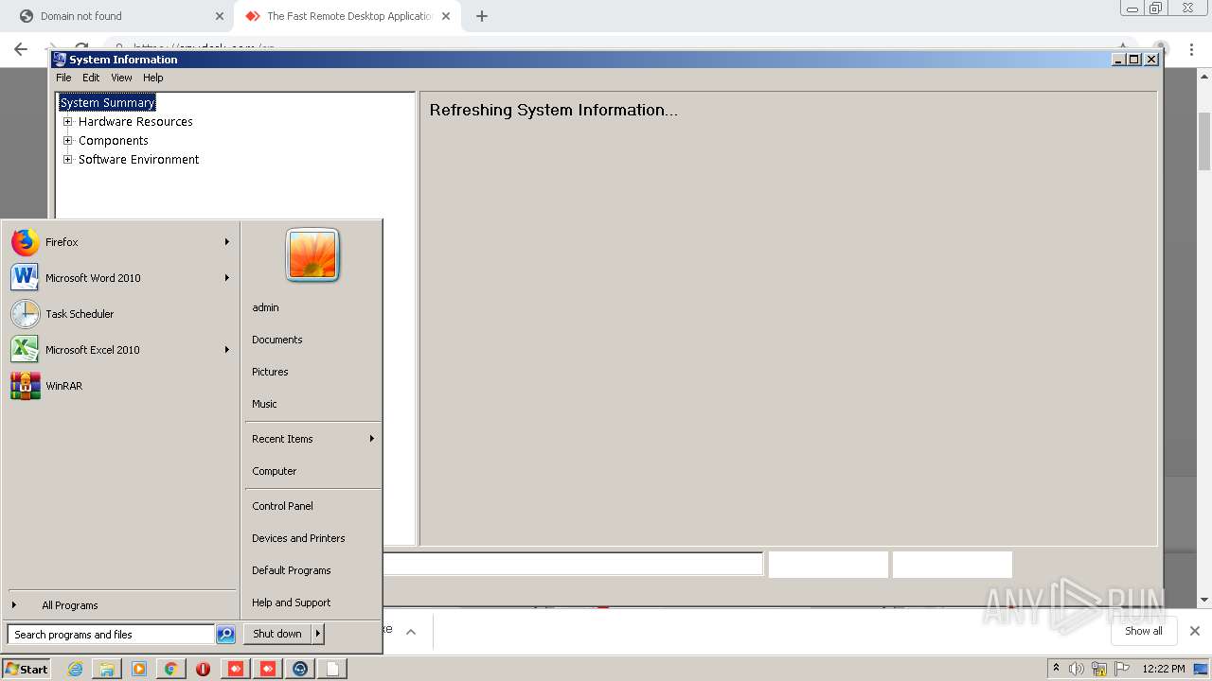The height and width of the screenshot is (681, 1212).
Task: Expand Software Environment node
Action: pyautogui.click(x=68, y=160)
